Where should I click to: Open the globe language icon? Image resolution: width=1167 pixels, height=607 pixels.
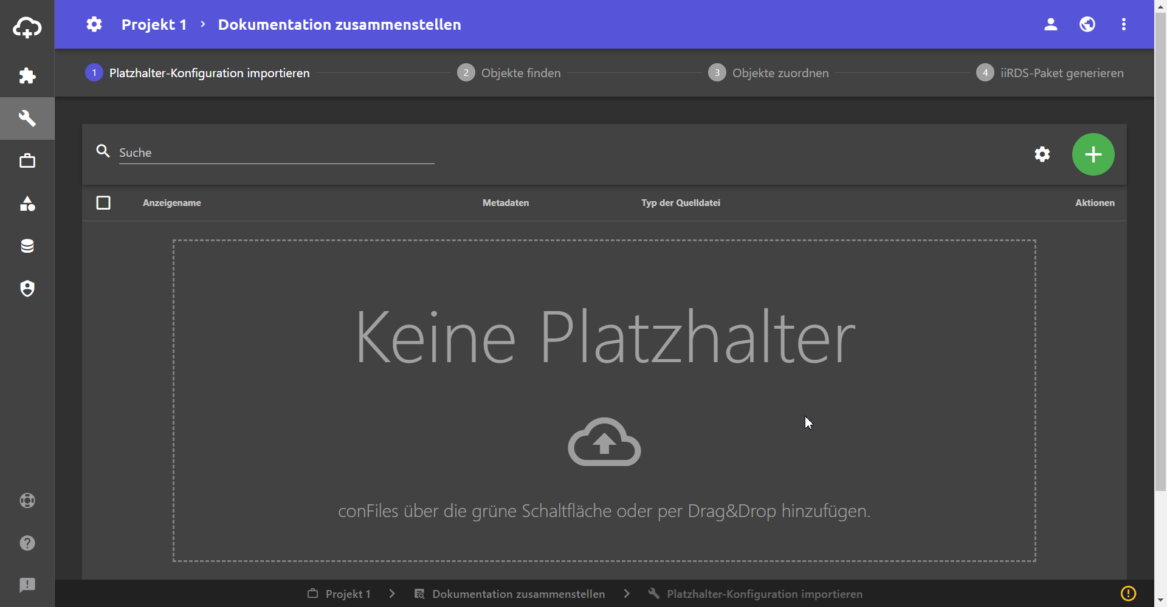click(x=1087, y=24)
